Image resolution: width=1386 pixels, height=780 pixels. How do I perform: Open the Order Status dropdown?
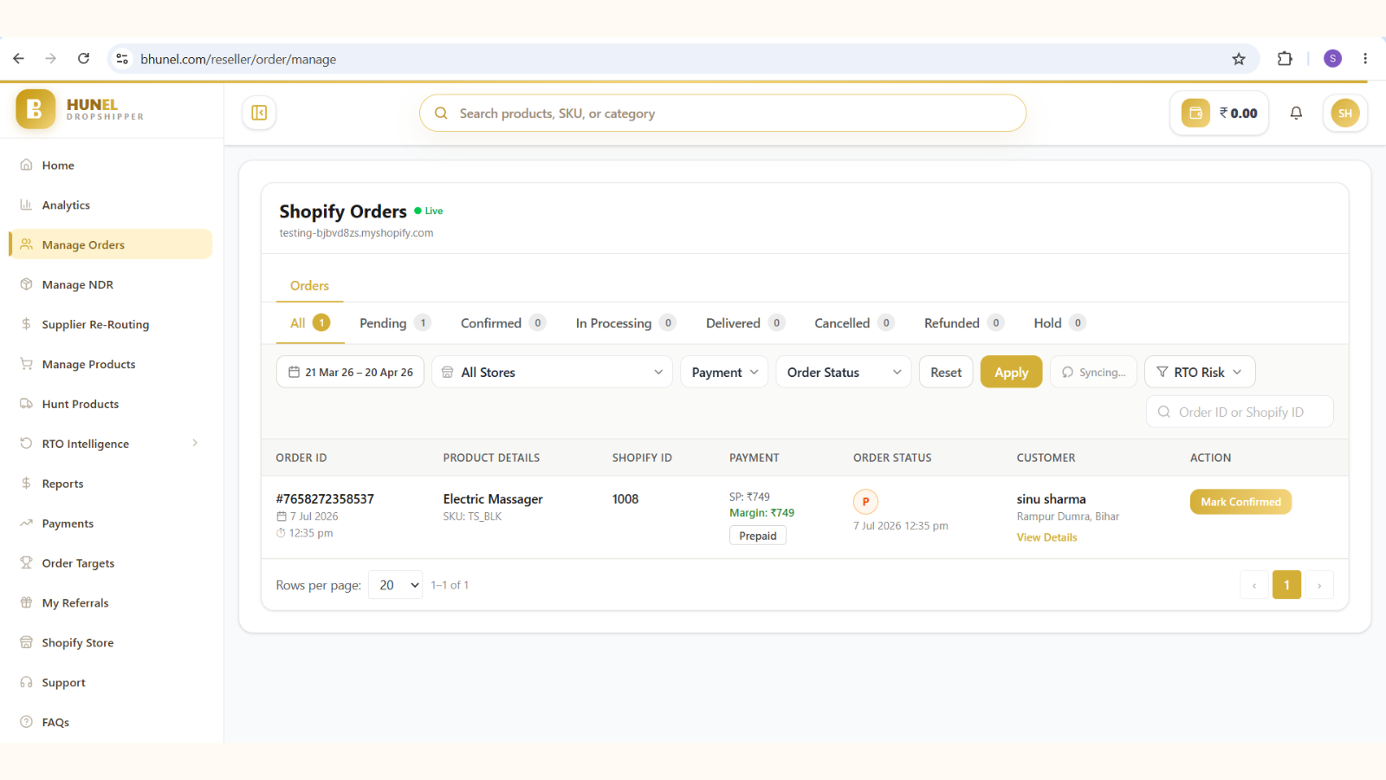[844, 372]
